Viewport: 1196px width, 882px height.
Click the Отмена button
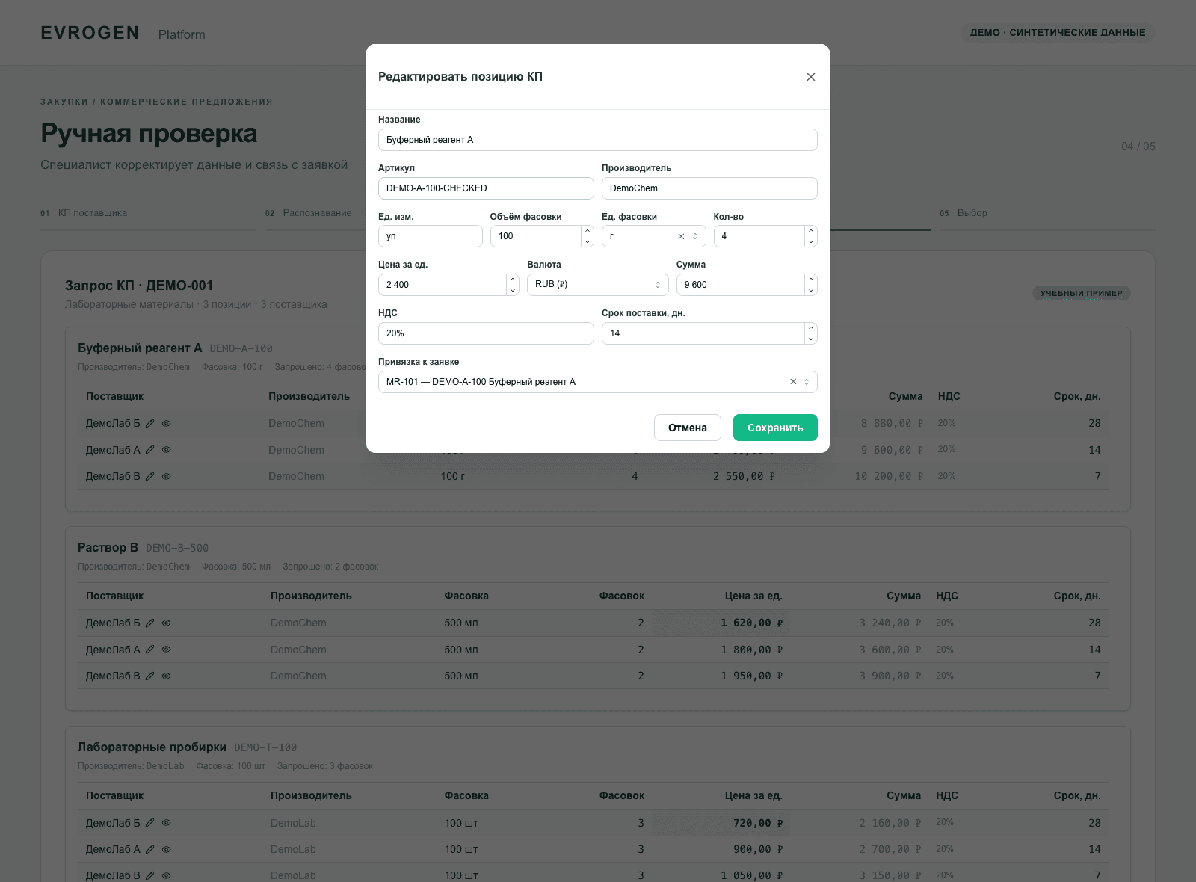pyautogui.click(x=688, y=428)
